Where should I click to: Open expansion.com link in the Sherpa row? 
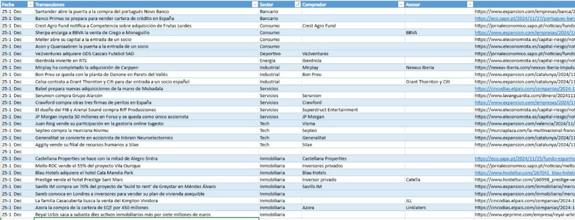pos(525,32)
